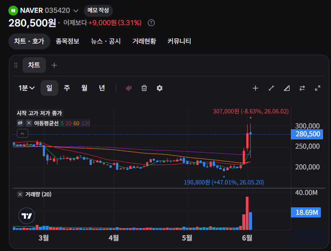Click the purple 120 moving average value
The image size is (331, 251).
tap(86, 124)
